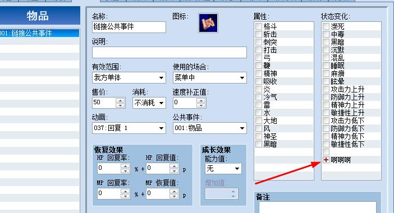Toggle the 沉默 state change
Screen dimensions: 394x213
(326, 50)
